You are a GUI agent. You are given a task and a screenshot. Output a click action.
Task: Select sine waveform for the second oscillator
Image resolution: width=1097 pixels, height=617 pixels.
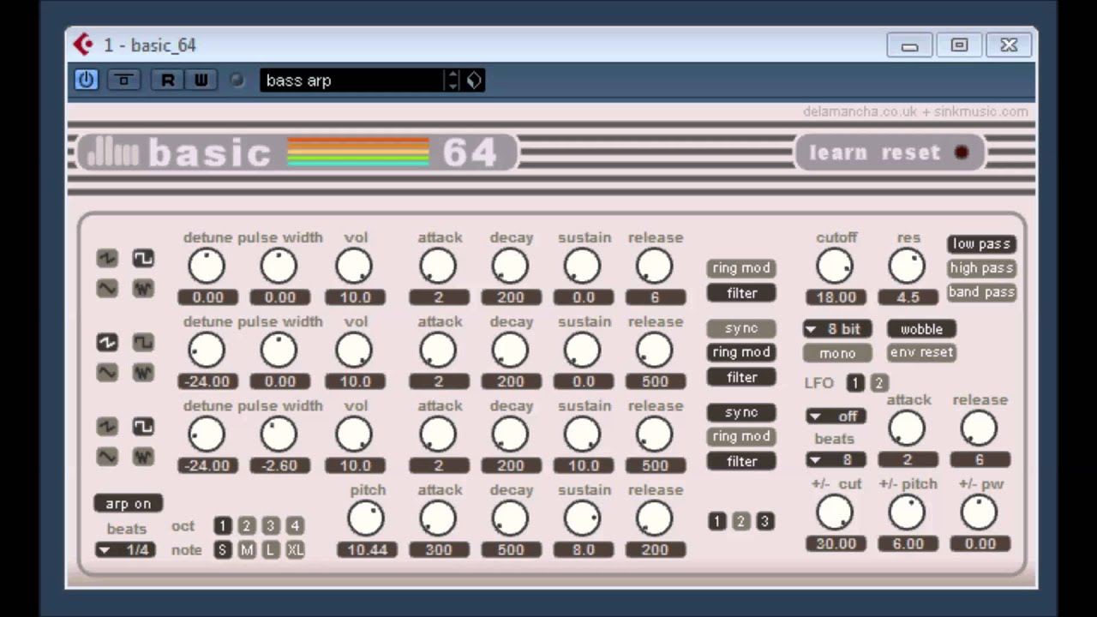106,373
